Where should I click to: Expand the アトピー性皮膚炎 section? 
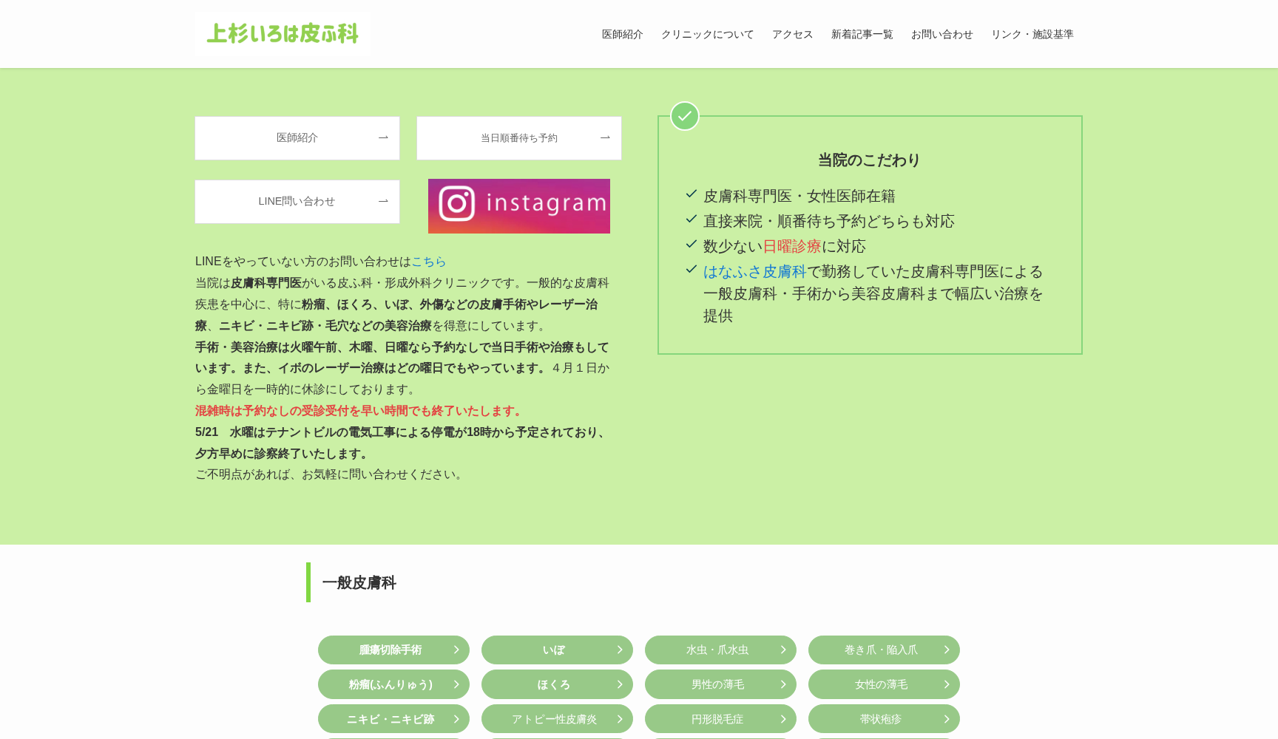[556, 718]
